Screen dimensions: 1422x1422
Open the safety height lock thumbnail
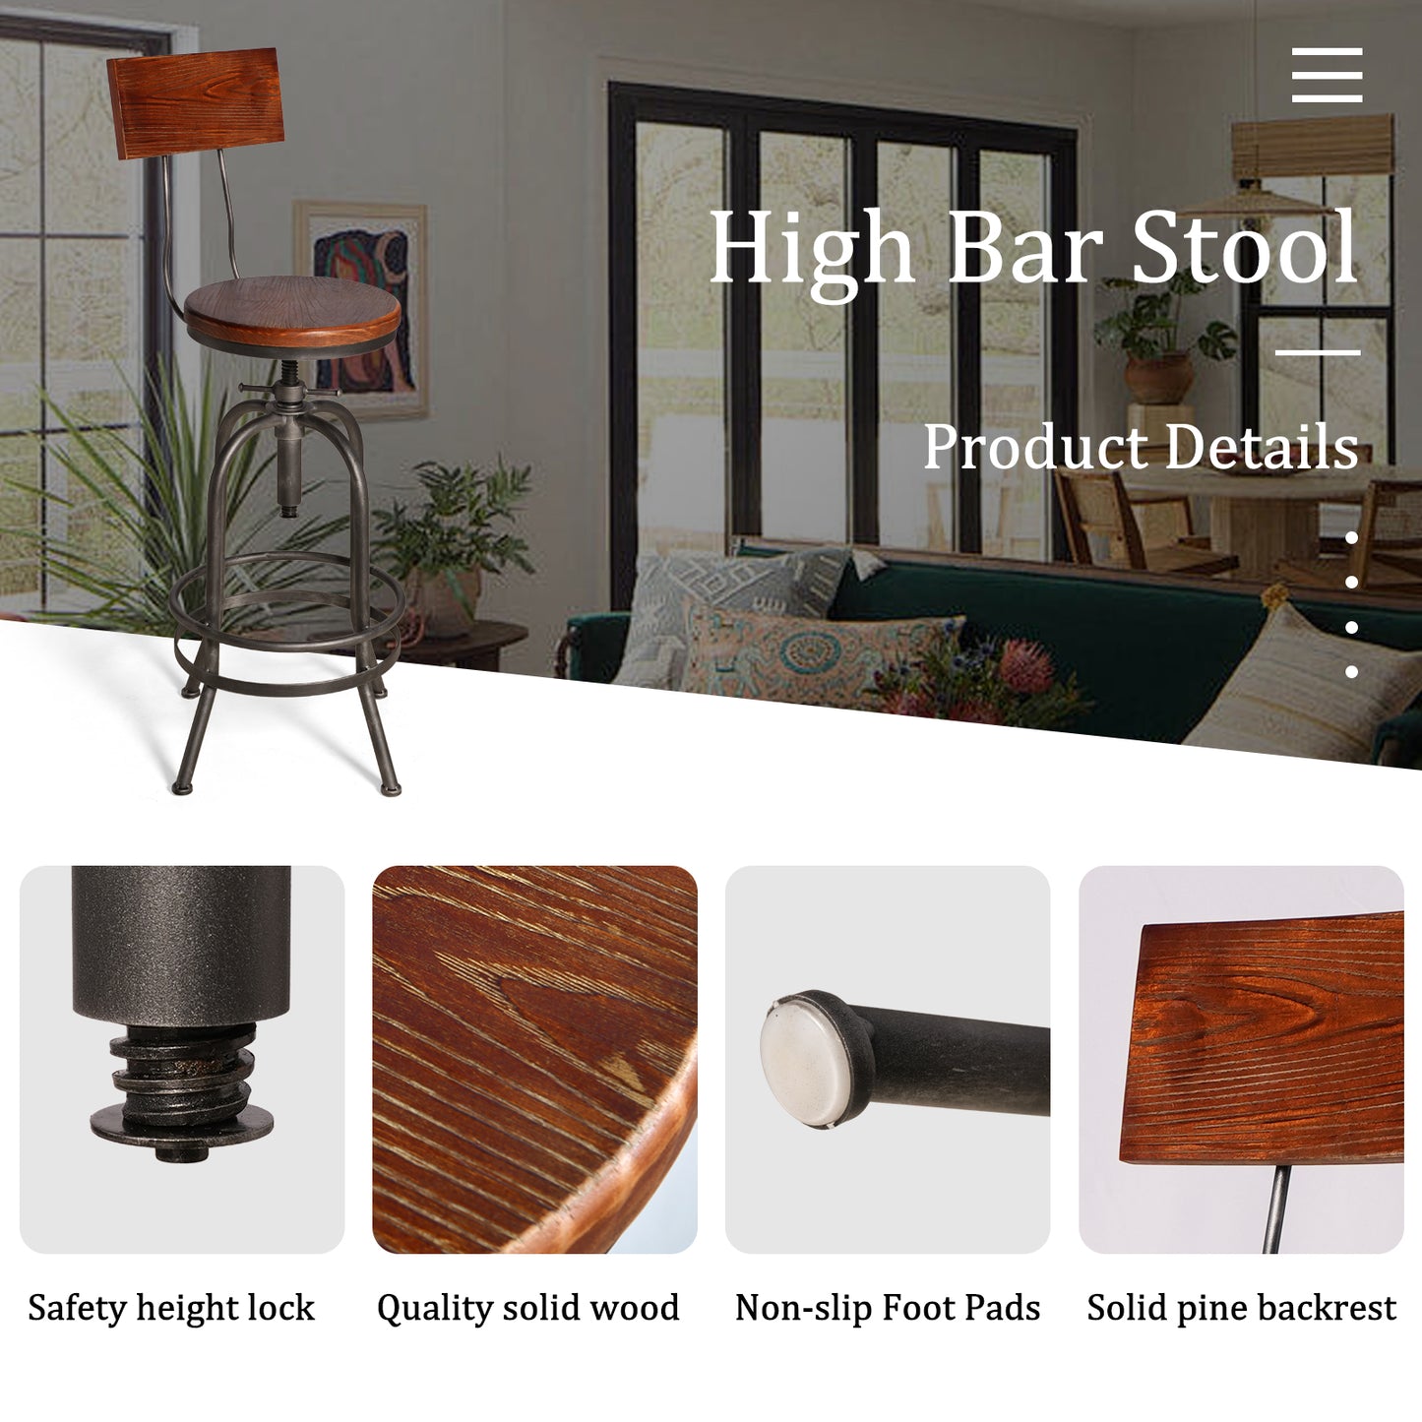pyautogui.click(x=182, y=1060)
